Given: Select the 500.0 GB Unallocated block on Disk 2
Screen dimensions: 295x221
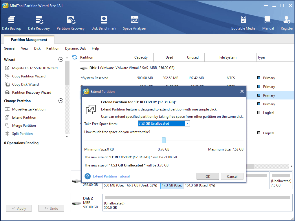Looking at the screenshot, I should click(197, 202).
